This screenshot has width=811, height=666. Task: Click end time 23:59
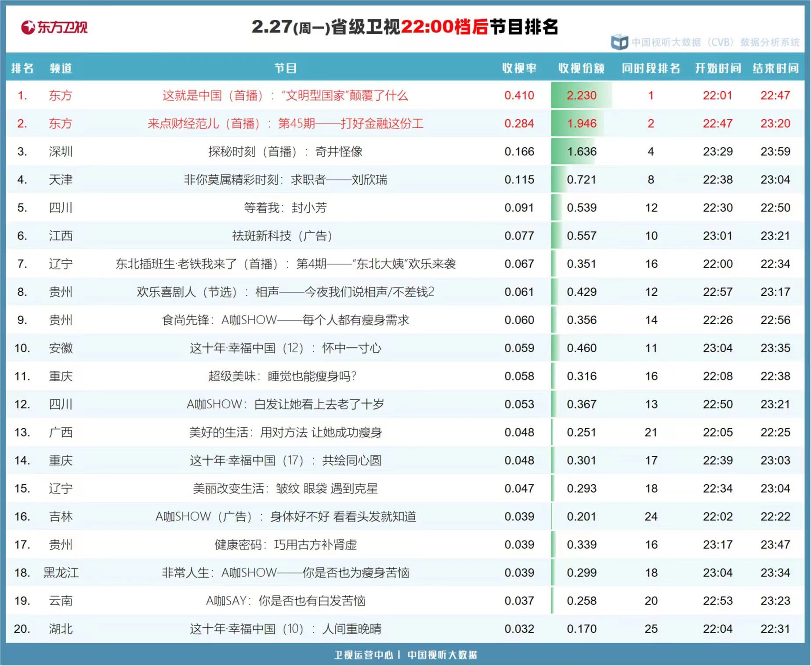pyautogui.click(x=775, y=151)
